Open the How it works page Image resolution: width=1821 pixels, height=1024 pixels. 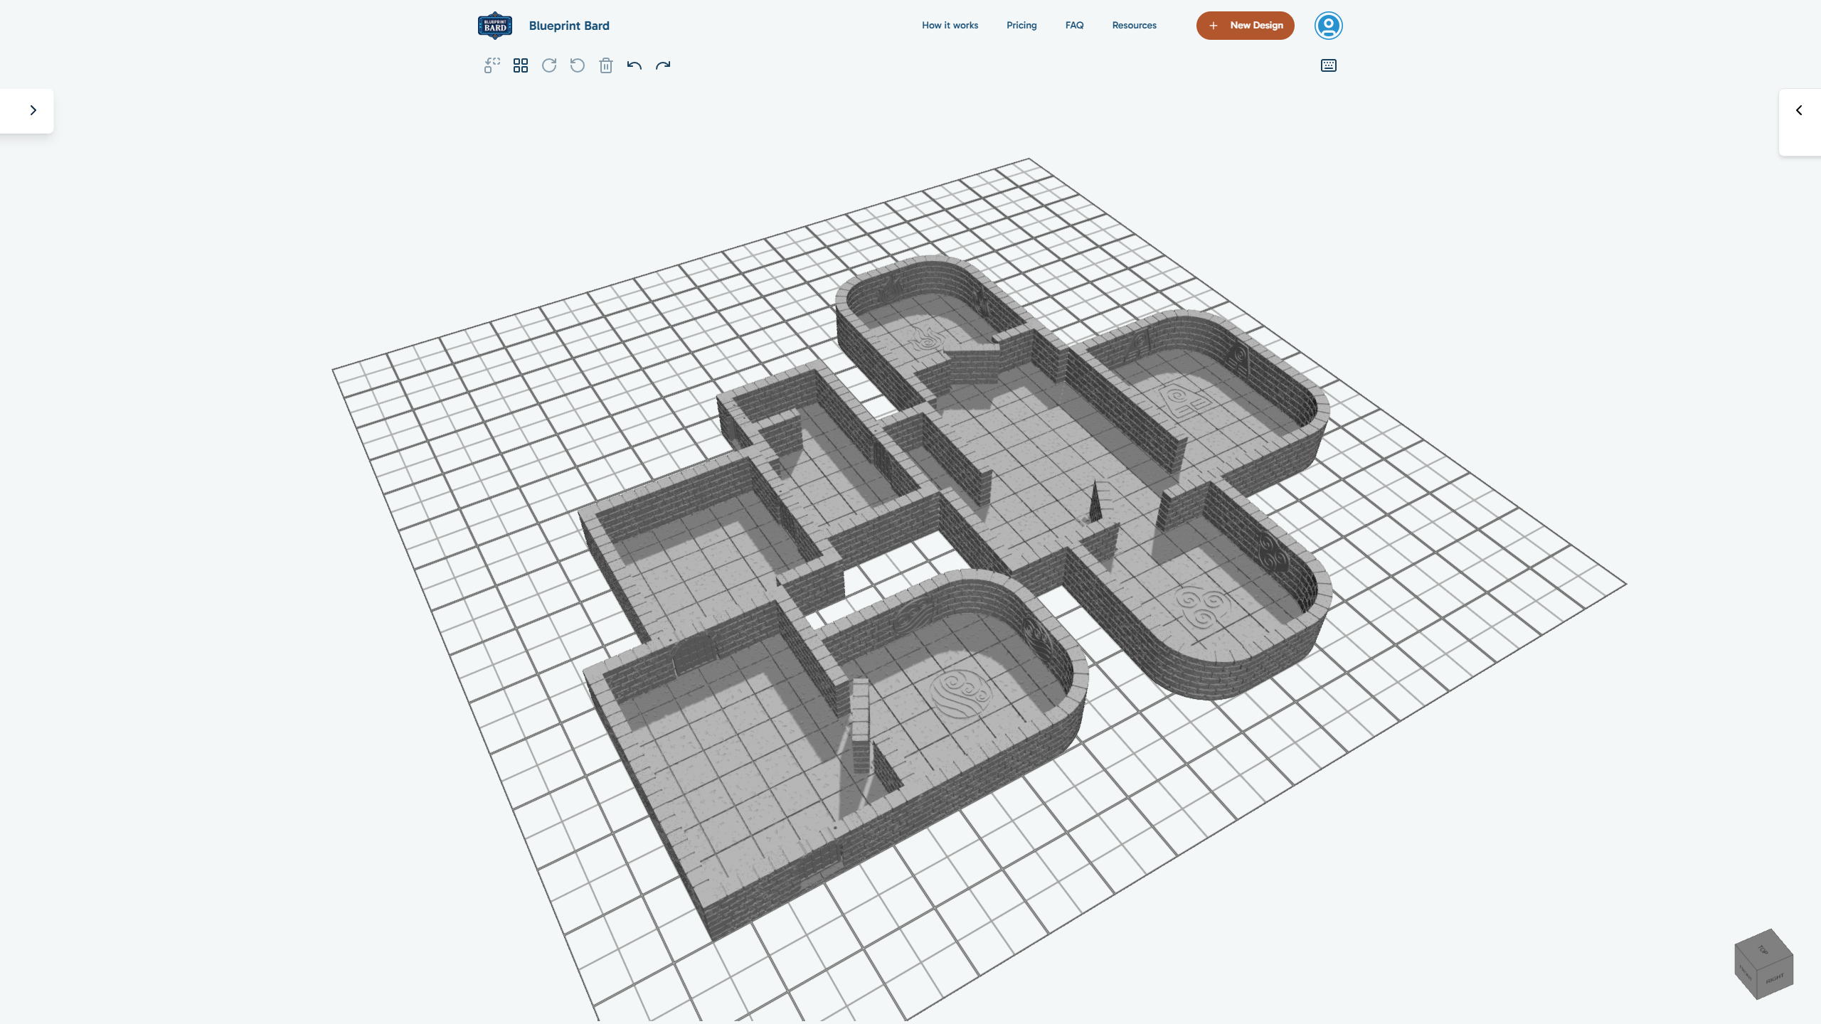[x=950, y=26]
